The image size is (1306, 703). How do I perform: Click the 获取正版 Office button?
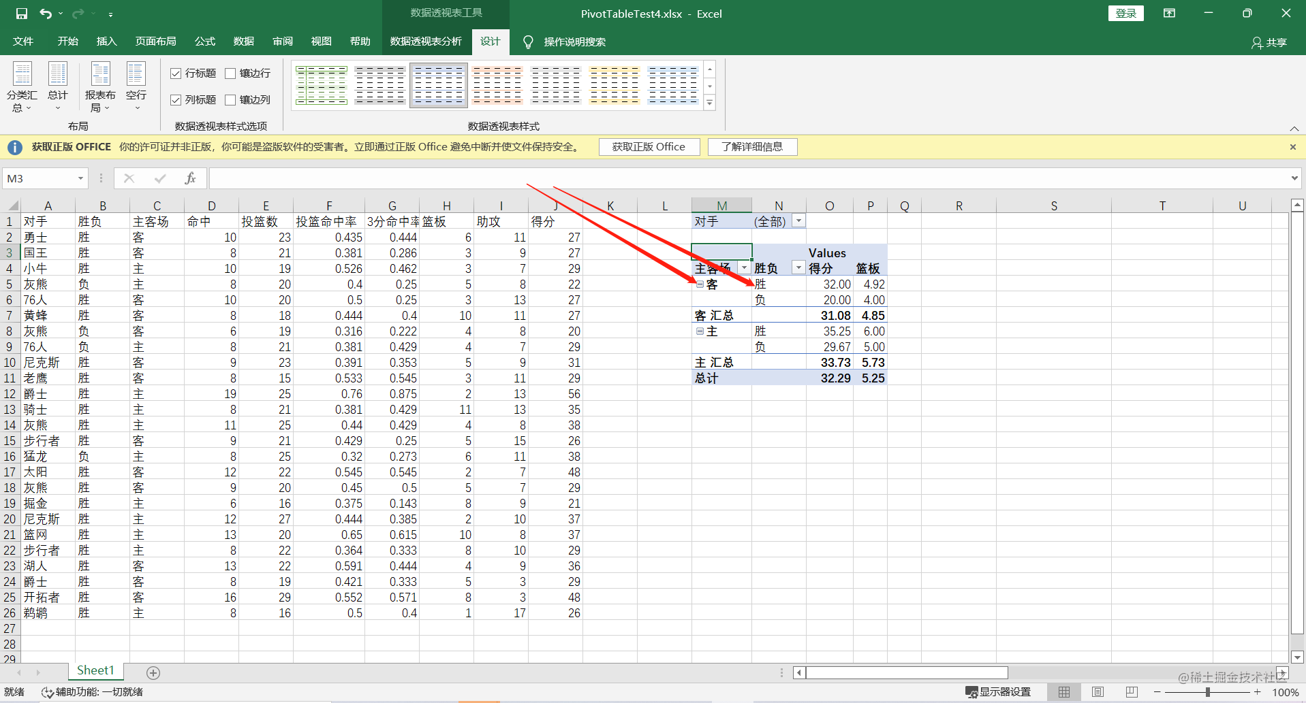tap(648, 146)
